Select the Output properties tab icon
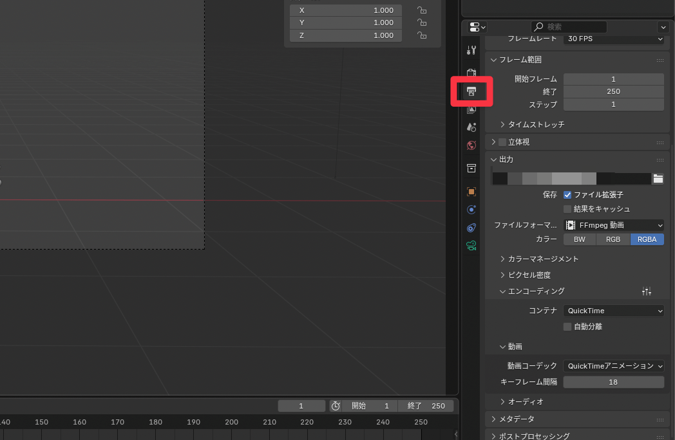Image resolution: width=675 pixels, height=440 pixels. tap(471, 91)
